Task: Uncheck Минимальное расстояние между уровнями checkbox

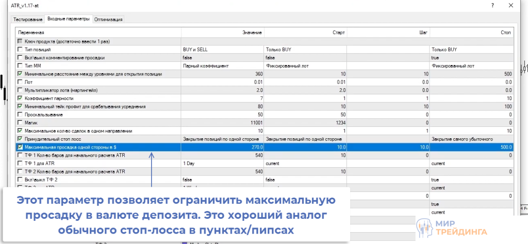Action: point(20,74)
